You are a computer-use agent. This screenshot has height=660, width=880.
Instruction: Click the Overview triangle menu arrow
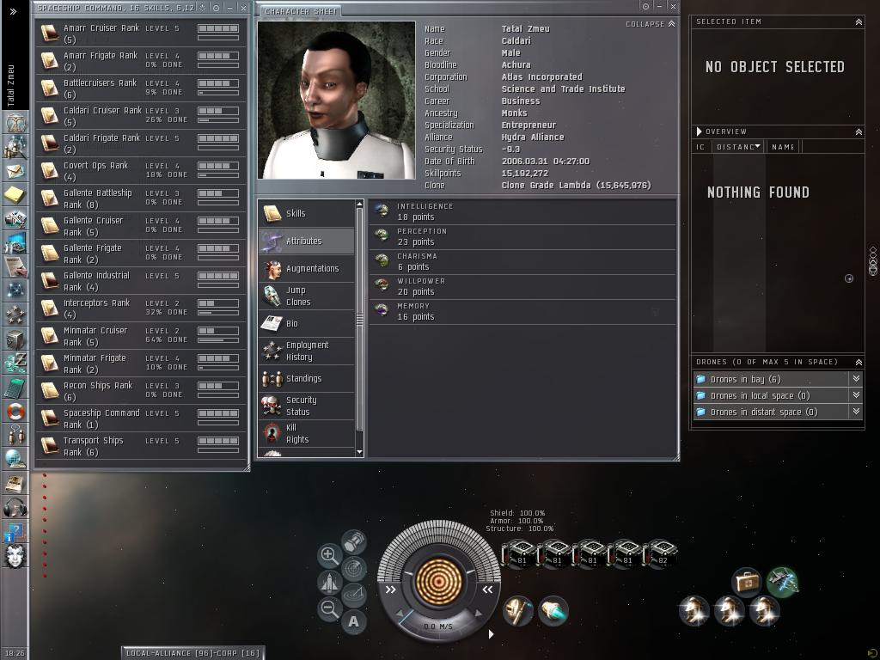click(700, 131)
